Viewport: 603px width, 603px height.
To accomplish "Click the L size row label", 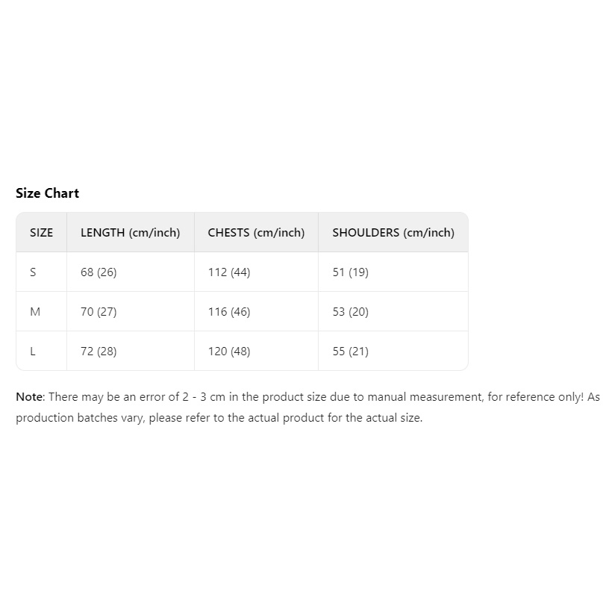I will pyautogui.click(x=33, y=352).
